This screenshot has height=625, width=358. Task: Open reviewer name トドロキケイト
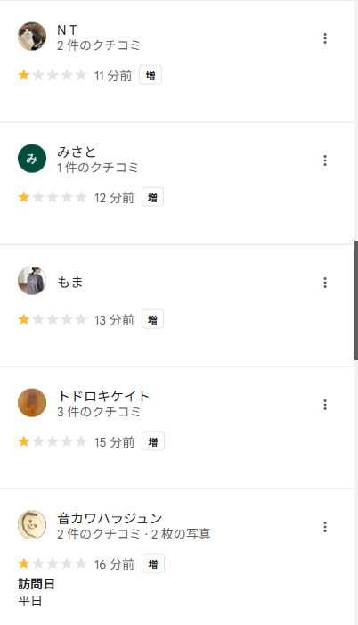(103, 396)
